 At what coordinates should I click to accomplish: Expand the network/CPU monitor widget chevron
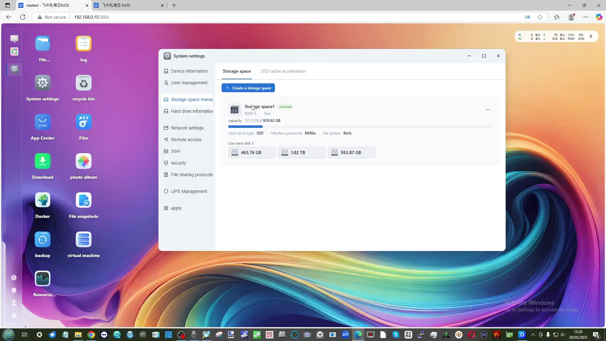pyautogui.click(x=591, y=37)
